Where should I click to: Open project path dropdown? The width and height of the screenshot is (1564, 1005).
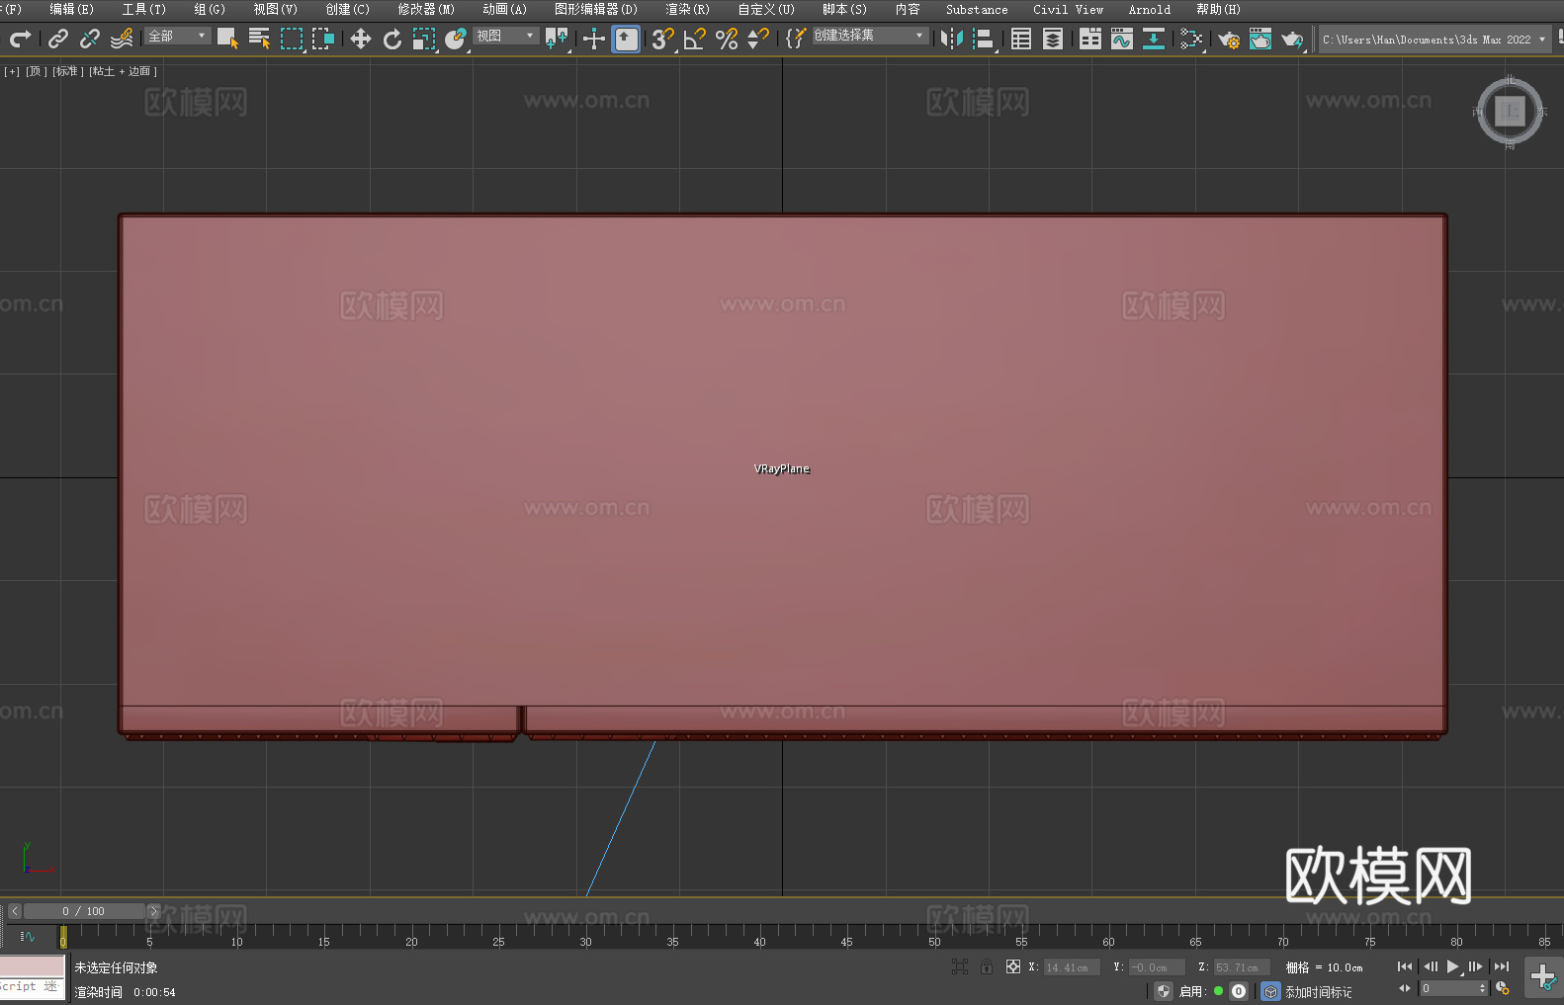[1434, 40]
